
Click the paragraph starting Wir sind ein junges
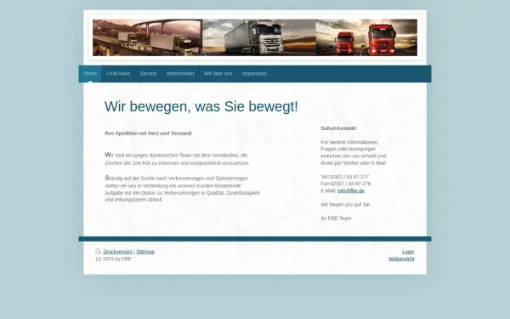click(177, 159)
